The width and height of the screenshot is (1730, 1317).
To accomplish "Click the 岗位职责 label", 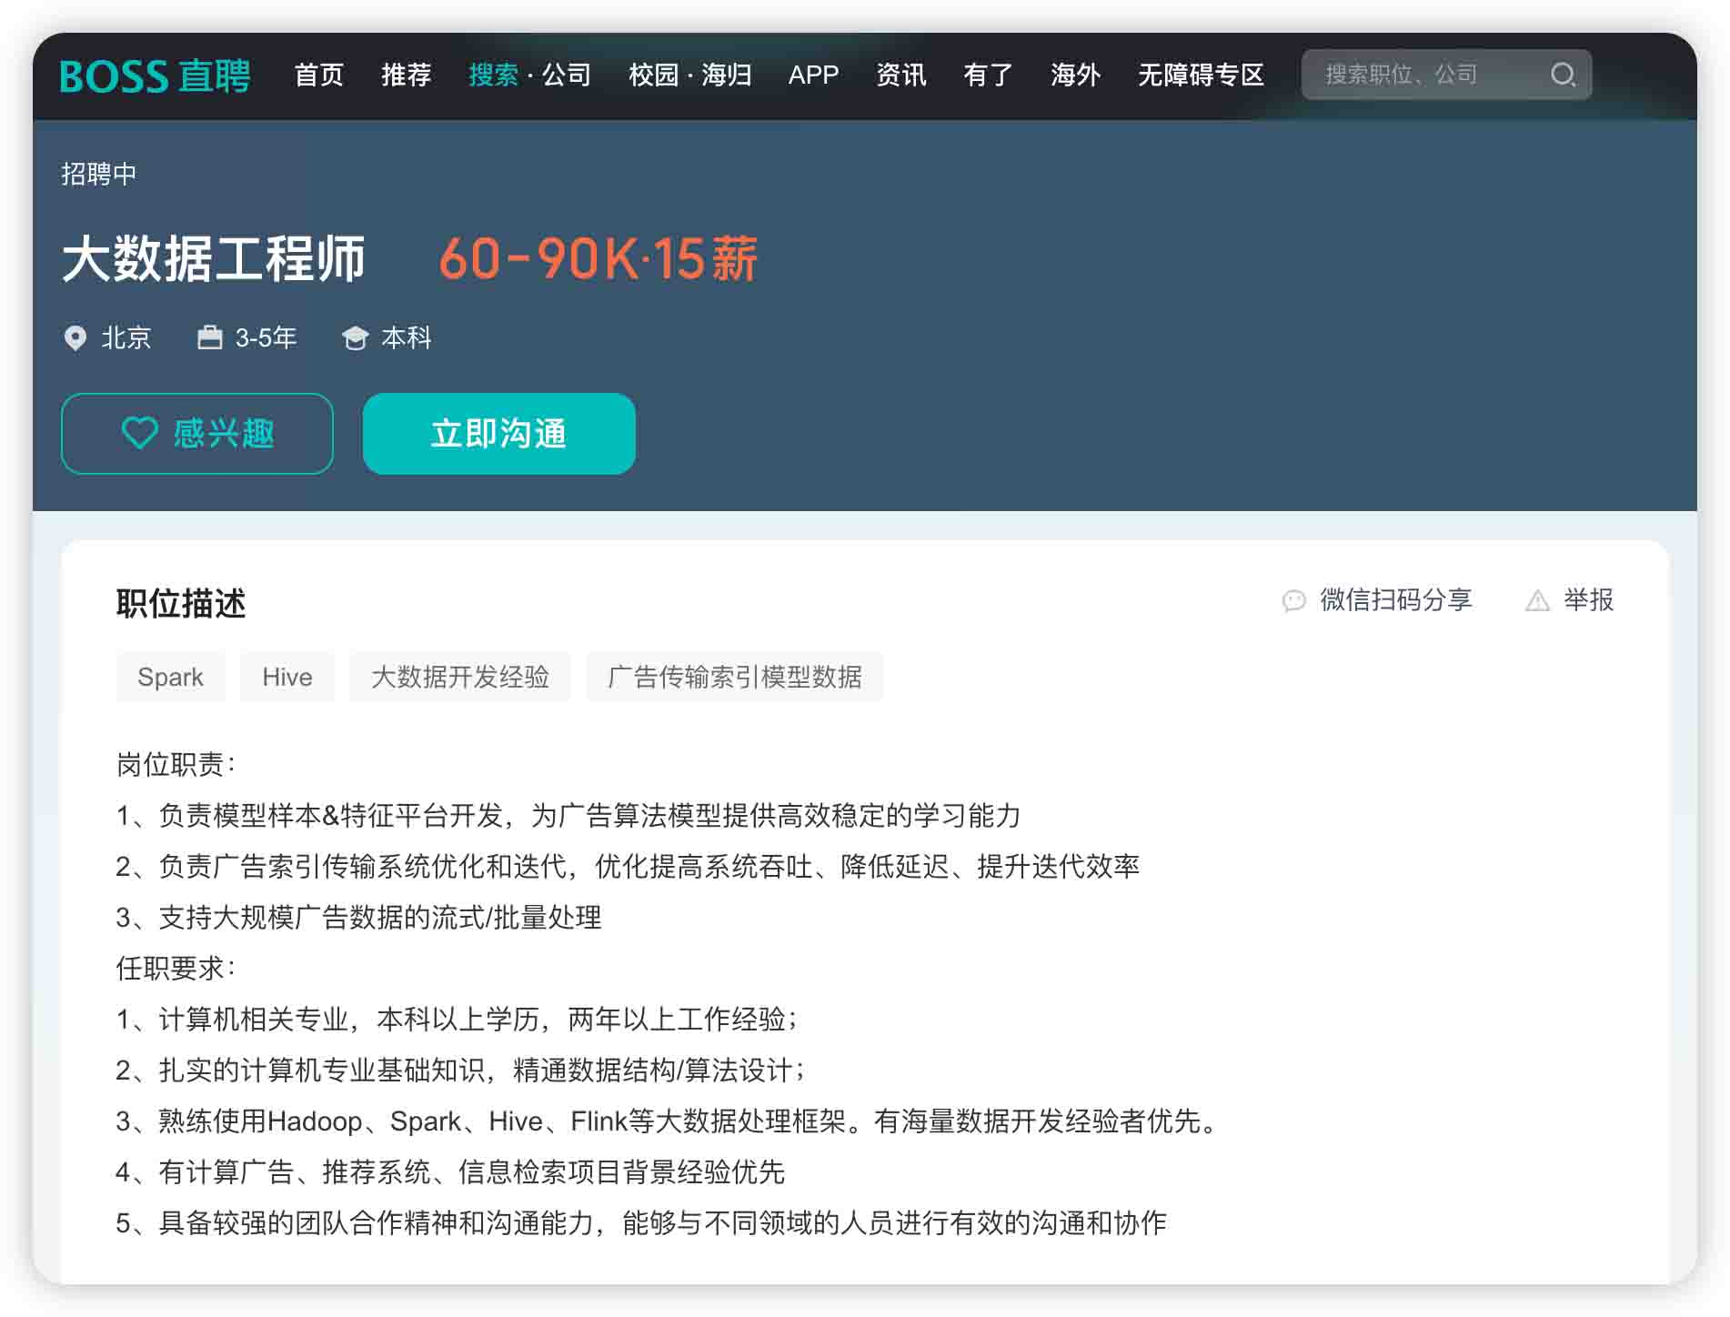I will coord(176,764).
